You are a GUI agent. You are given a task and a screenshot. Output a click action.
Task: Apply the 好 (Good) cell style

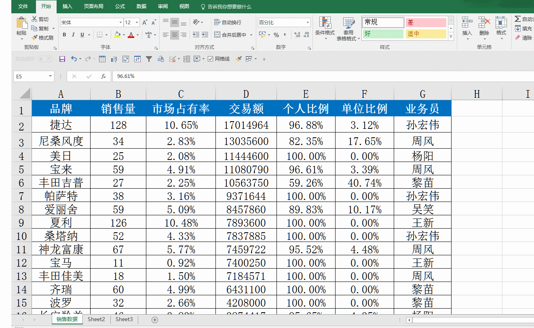pyautogui.click(x=383, y=34)
